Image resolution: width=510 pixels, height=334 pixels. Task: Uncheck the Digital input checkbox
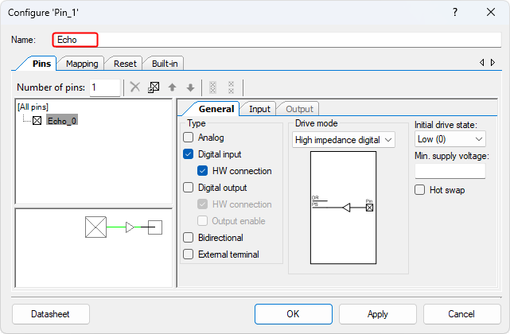coord(189,154)
